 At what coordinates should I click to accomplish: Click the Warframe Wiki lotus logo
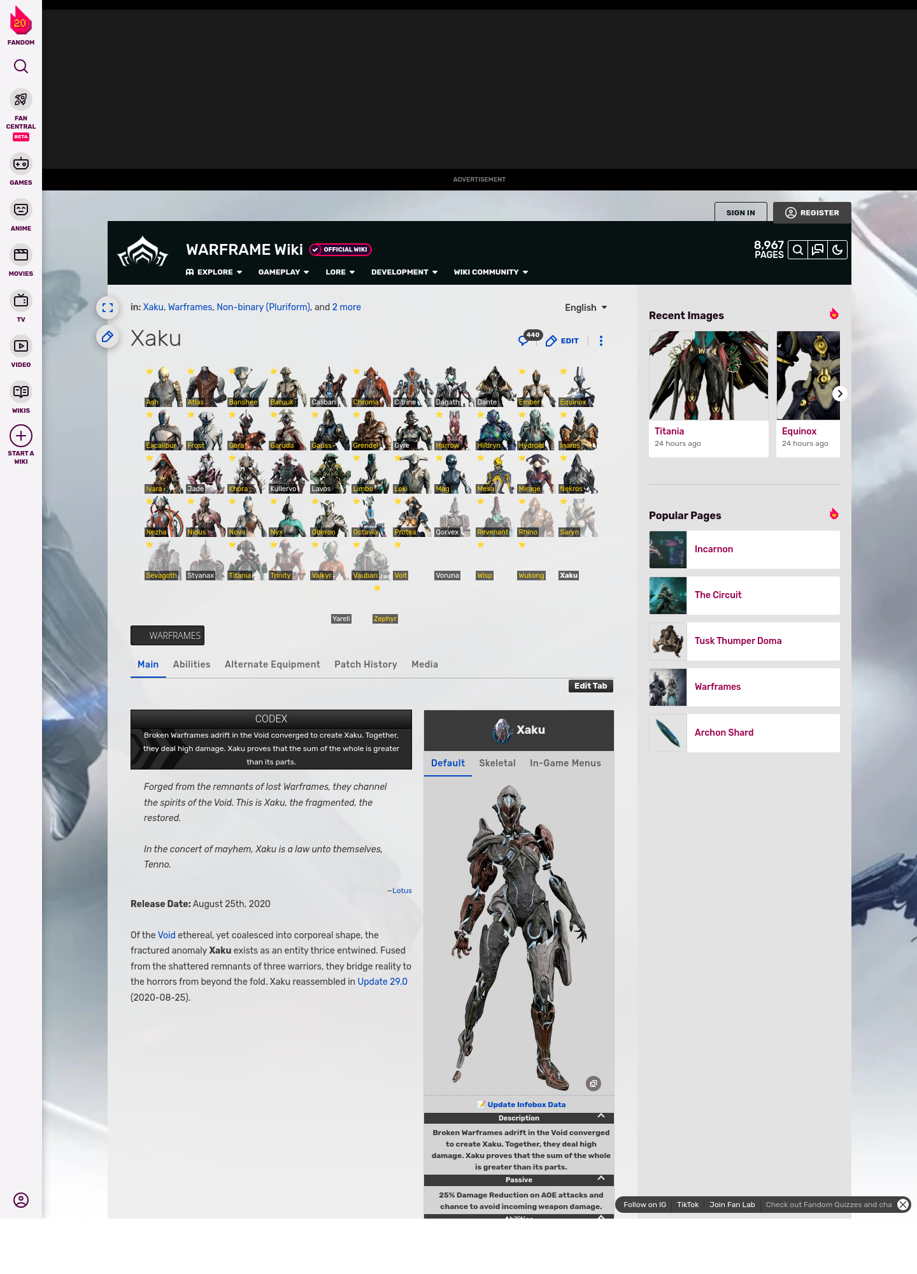[143, 252]
